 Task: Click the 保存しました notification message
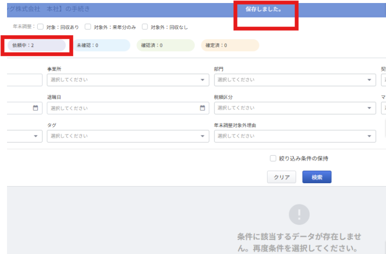tap(264, 10)
